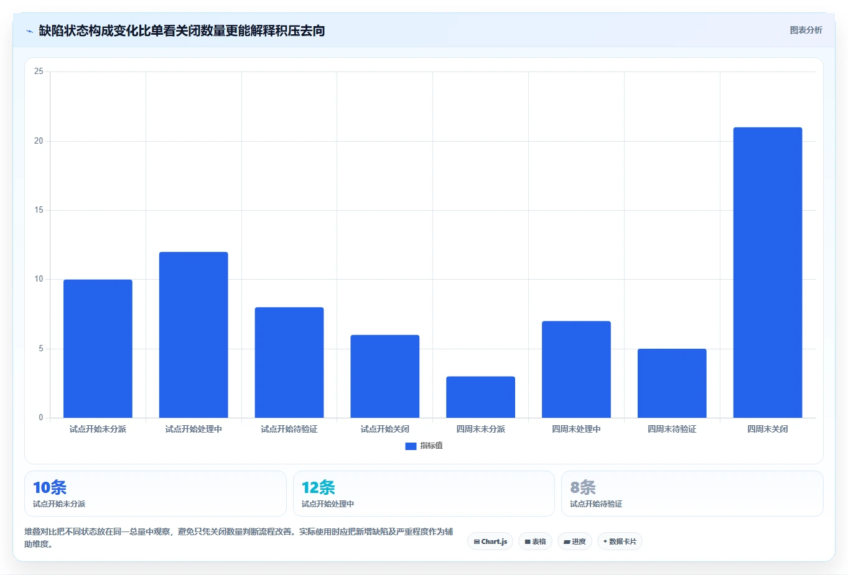Viewport: 848px width, 575px height.
Task: Click the 表格 tag chip
Action: click(x=535, y=541)
